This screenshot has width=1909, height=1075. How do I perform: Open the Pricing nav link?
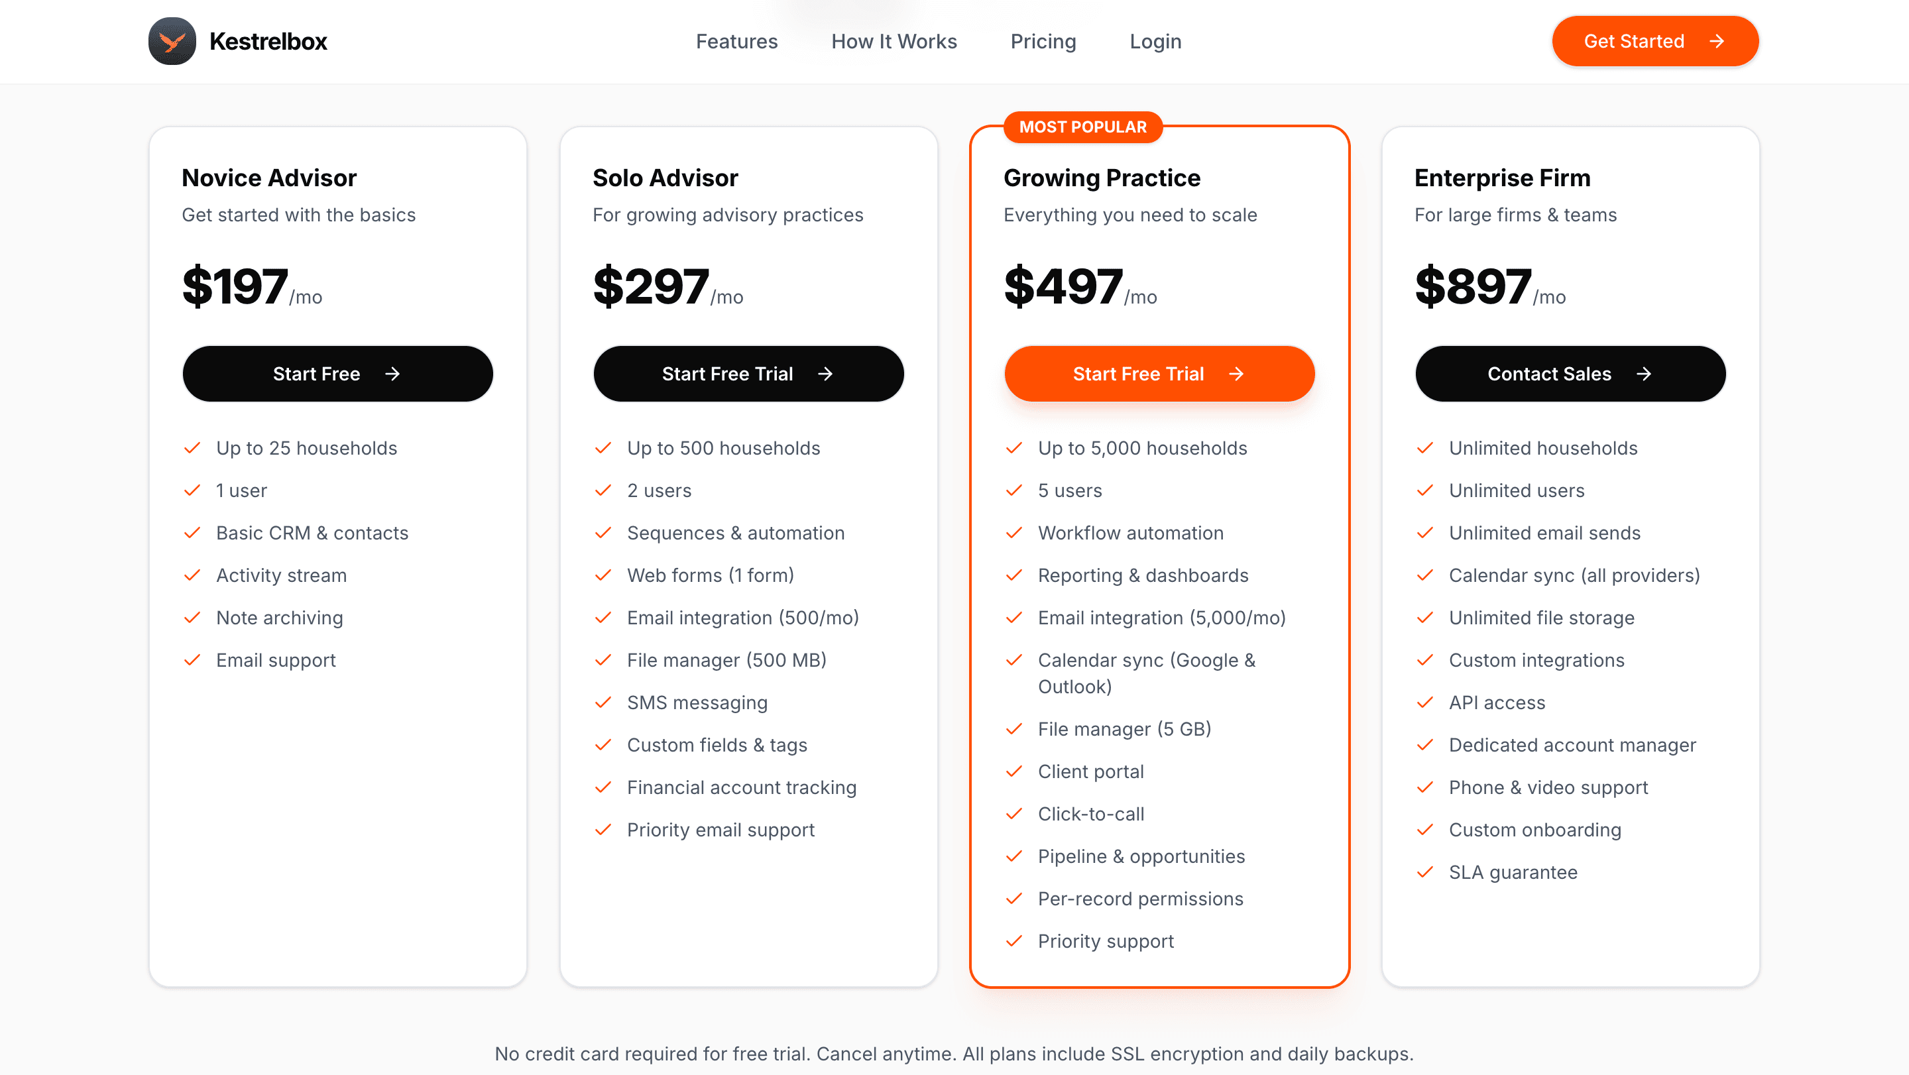coord(1043,42)
